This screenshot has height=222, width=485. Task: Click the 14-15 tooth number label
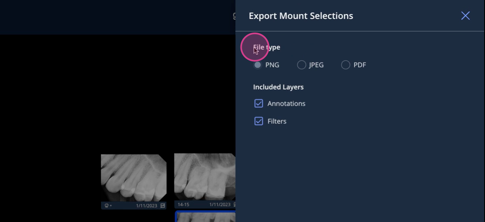(x=183, y=205)
